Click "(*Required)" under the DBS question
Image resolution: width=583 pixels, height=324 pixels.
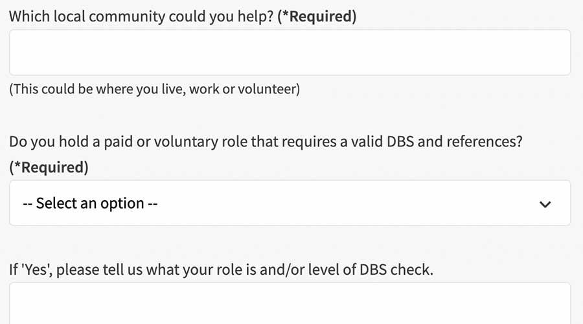click(x=49, y=167)
